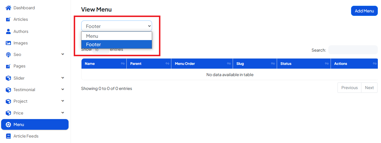Sort table by Slug column arrows
The image size is (381, 143).
[x=273, y=64]
